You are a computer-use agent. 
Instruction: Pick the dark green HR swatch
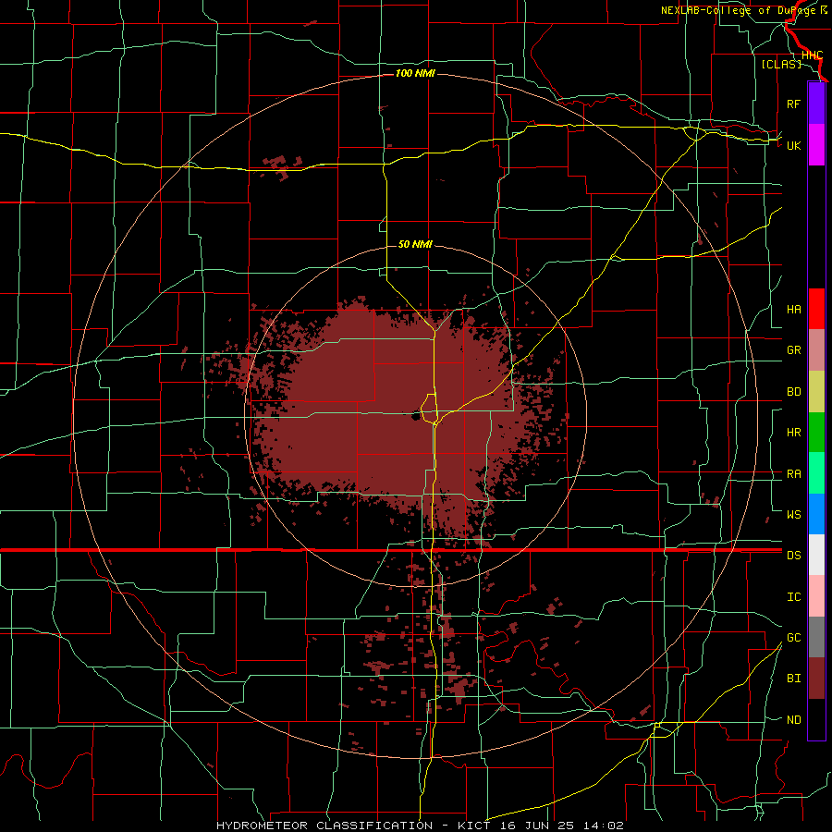pos(816,433)
